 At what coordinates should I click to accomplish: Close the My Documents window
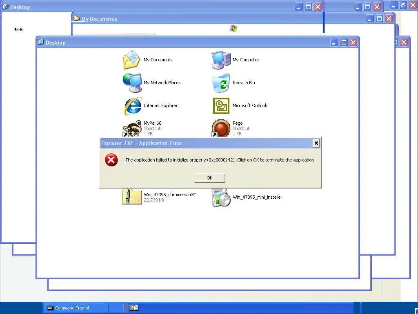coord(389,19)
